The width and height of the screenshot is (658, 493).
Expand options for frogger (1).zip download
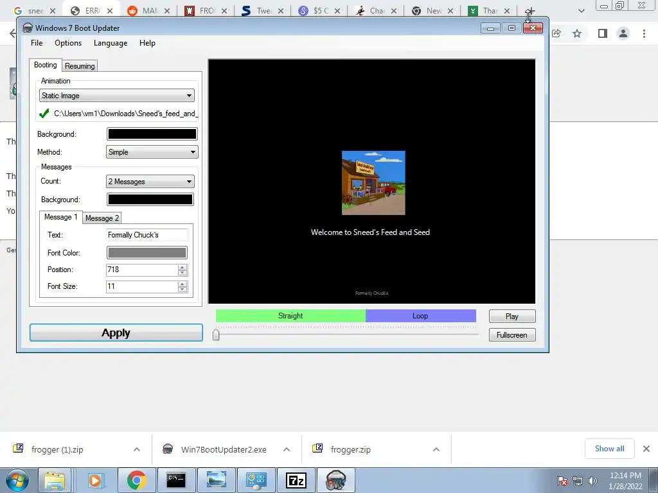(x=137, y=449)
